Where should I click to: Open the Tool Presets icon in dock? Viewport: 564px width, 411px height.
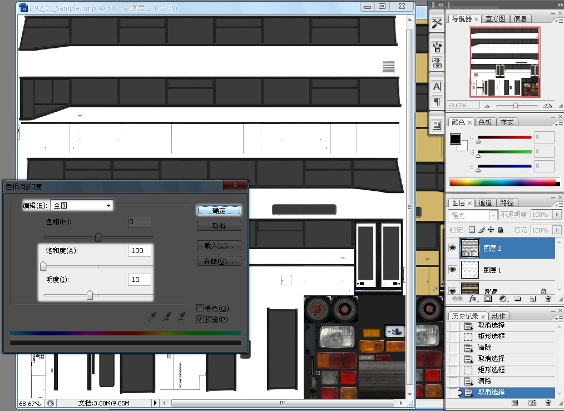[437, 23]
